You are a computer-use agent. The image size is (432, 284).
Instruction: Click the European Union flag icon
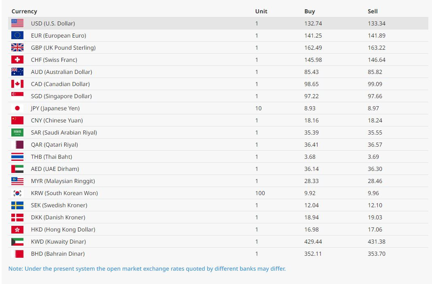coord(17,36)
